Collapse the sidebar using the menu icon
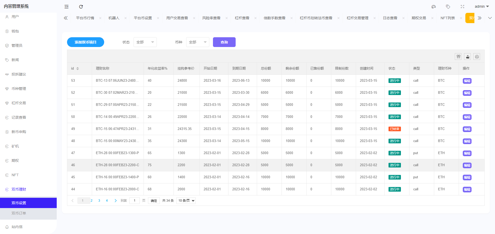 [66, 6]
